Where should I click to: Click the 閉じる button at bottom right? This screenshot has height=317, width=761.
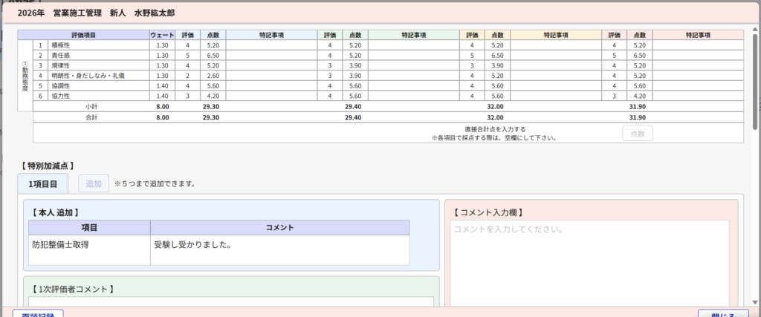(x=723, y=313)
